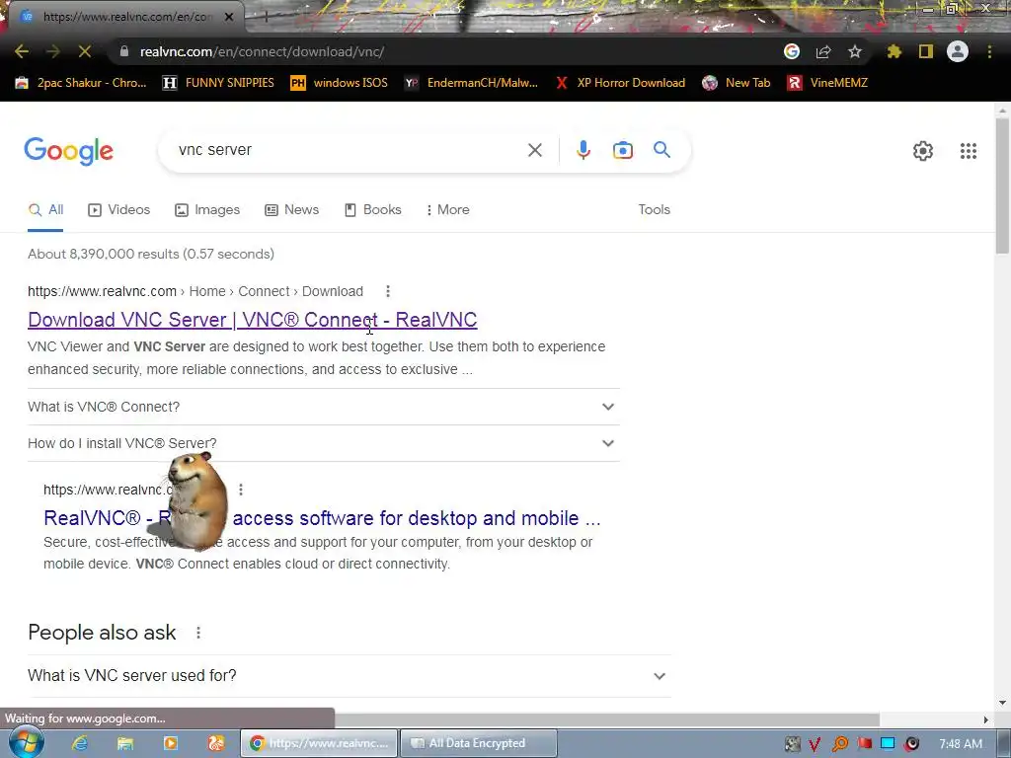Start voice search with the microphone
The height and width of the screenshot is (758, 1011).
pos(583,150)
